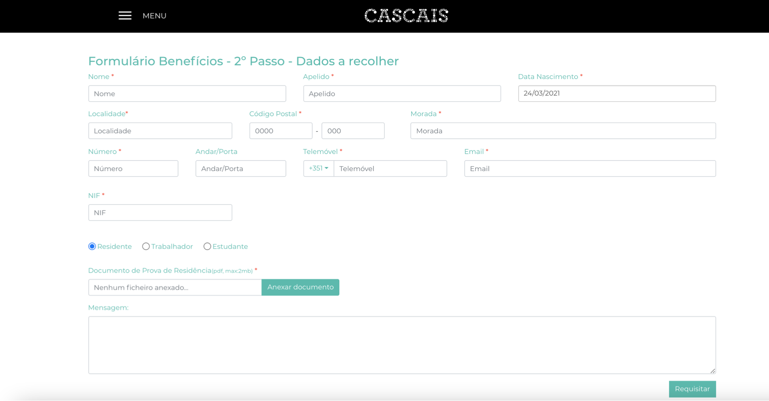The image size is (769, 401).
Task: Click the Nenhum ficheiro anexado file field
Action: 175,287
